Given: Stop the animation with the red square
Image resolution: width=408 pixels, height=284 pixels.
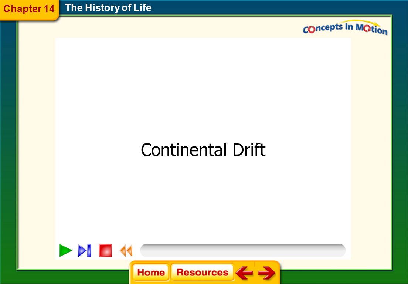Looking at the screenshot, I should (x=105, y=250).
